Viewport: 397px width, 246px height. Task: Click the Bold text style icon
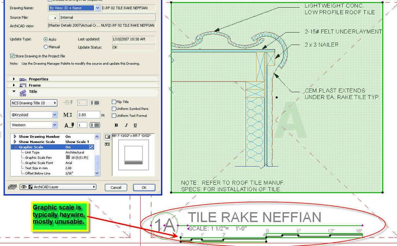pos(116,125)
